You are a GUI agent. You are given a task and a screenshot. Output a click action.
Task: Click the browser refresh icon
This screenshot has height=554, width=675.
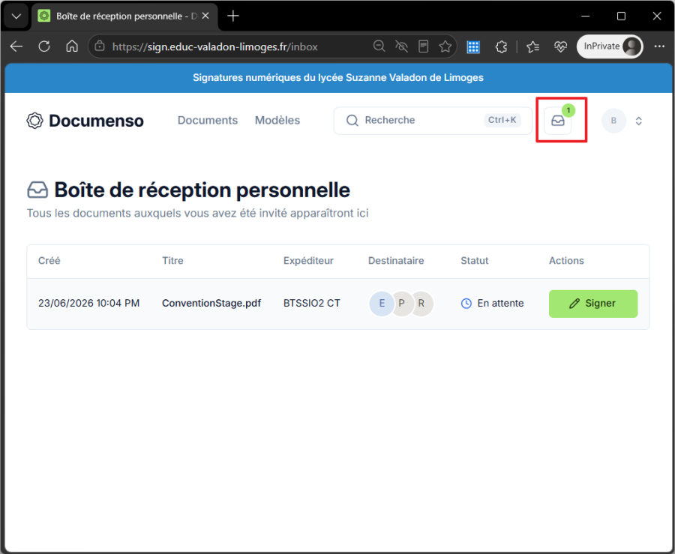44,46
